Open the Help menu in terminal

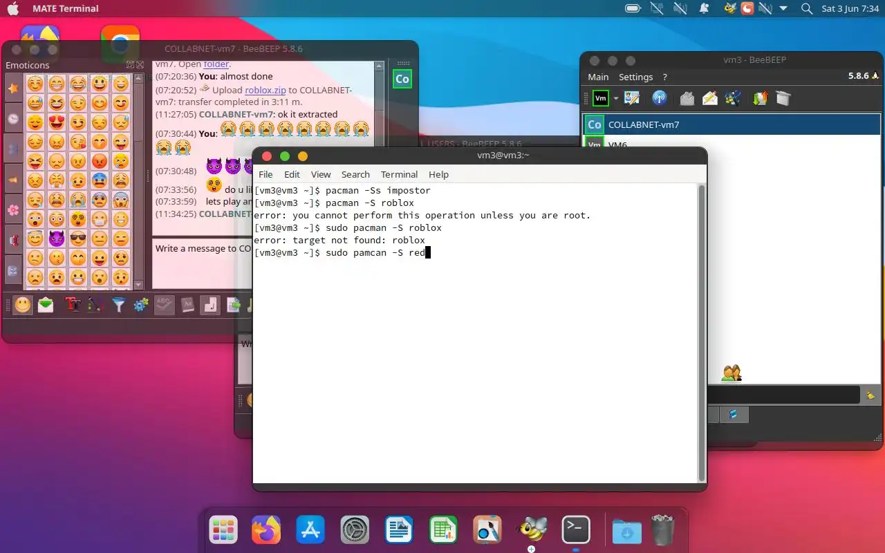click(x=438, y=174)
